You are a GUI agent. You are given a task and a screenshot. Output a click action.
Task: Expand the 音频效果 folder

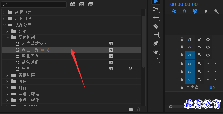click(4, 12)
